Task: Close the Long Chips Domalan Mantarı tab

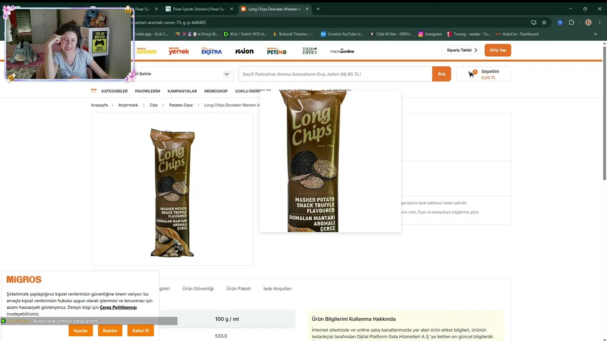Action: 307,9
